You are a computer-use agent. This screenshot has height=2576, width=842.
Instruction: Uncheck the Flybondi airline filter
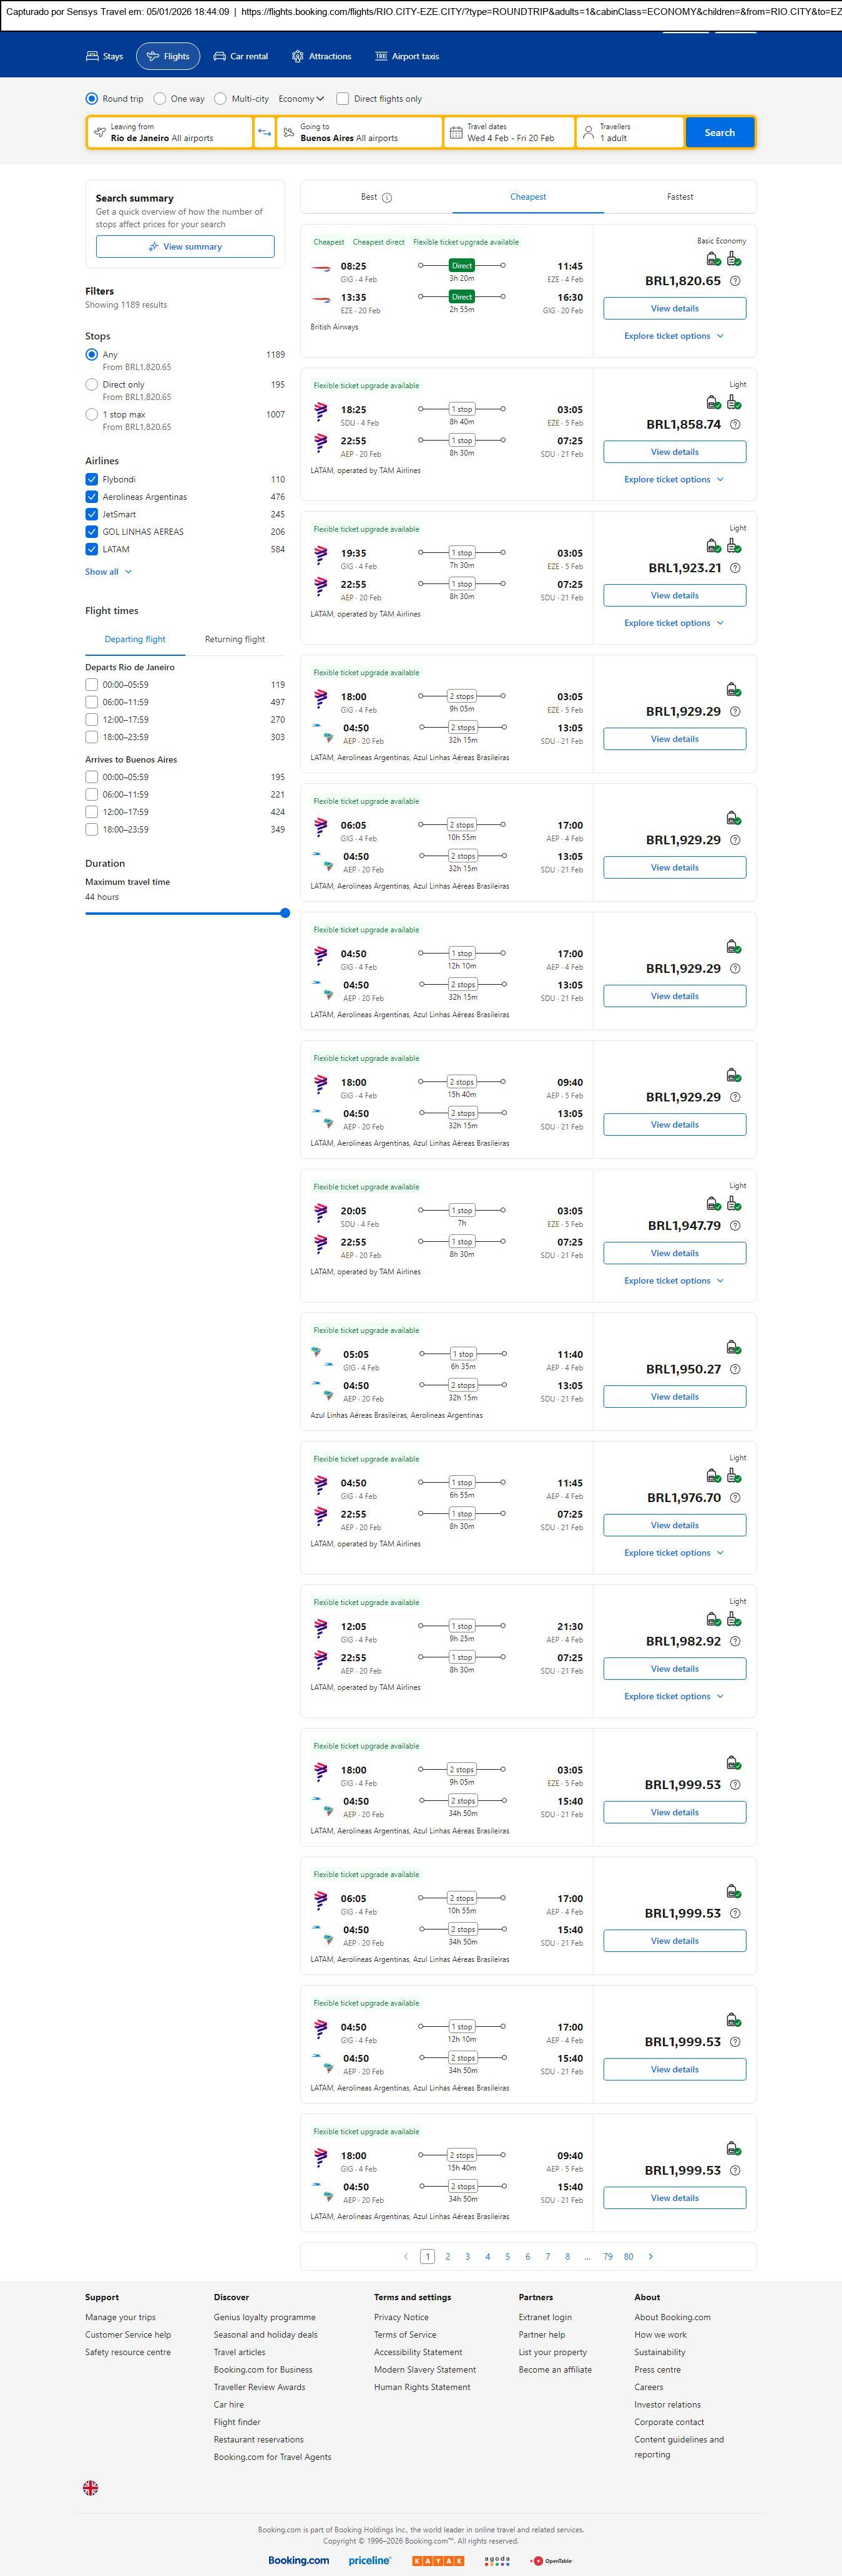[x=92, y=479]
